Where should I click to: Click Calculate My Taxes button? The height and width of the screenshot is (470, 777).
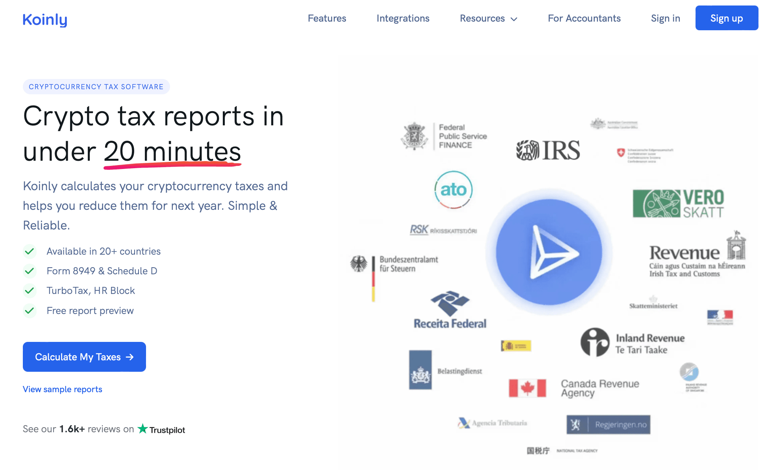84,357
